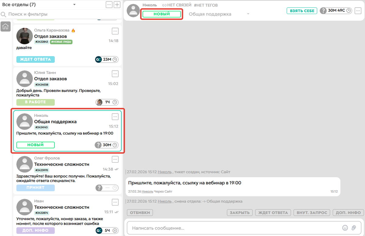Click the #НЕТ ТЕГОВ label in header

click(206, 5)
